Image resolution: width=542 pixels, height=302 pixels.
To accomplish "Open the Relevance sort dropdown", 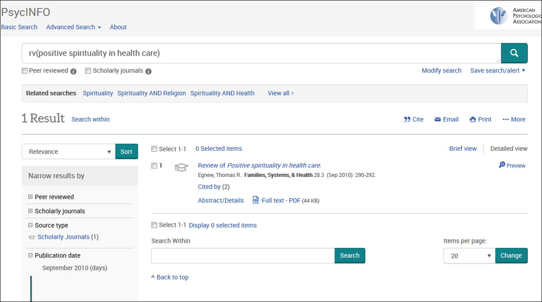I will [x=69, y=151].
